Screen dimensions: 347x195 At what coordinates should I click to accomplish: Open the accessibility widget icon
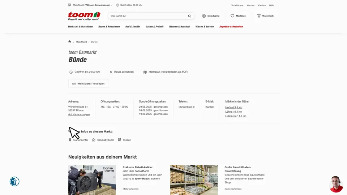(14, 182)
